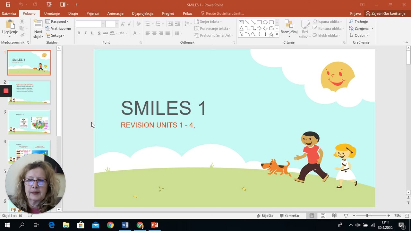This screenshot has width=411, height=231.
Task: Click the Zajedničko korištenje share button
Action: point(386,13)
